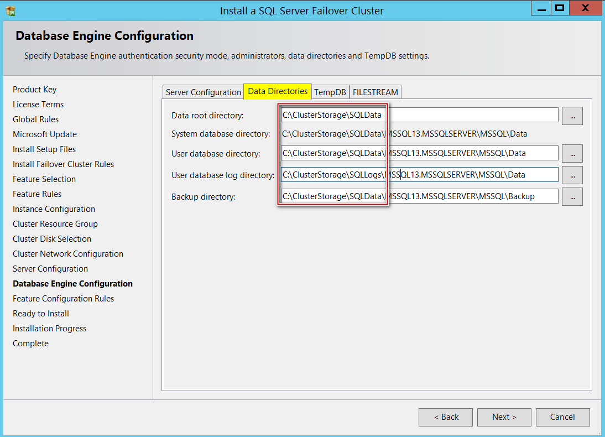605x437 pixels.
Task: Browse for User database directory
Action: 572,153
